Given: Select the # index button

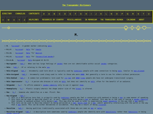Looking at the screenshot, I should [44, 14].
